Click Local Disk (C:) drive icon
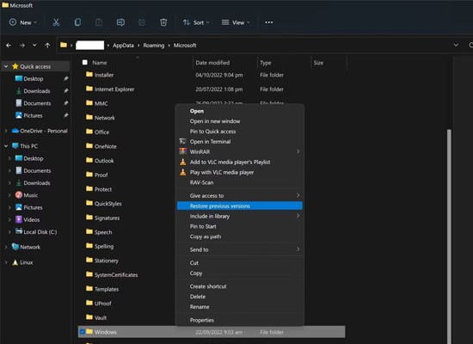The height and width of the screenshot is (344, 473). tap(19, 231)
